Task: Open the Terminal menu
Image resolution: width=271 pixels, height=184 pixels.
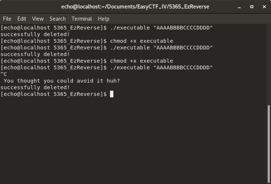Action: click(82, 19)
